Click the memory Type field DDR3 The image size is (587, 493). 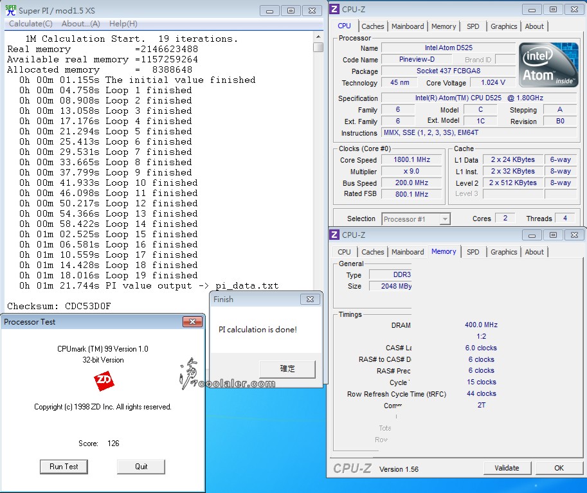tap(390, 274)
